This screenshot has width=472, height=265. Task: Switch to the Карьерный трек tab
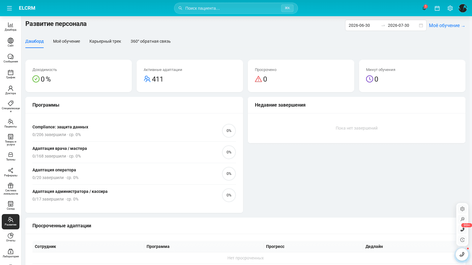tap(105, 41)
